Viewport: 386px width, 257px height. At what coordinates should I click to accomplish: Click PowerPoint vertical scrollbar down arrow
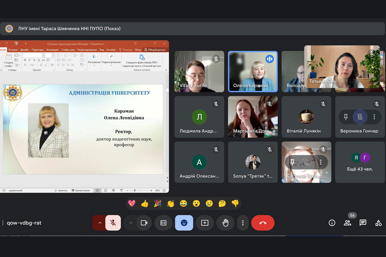pos(167,174)
